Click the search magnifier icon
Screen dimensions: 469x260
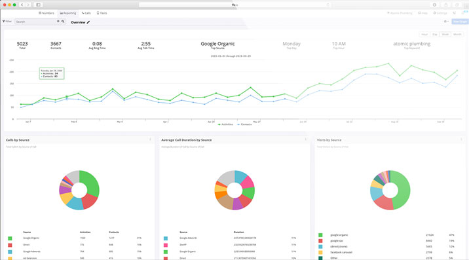pos(63,22)
